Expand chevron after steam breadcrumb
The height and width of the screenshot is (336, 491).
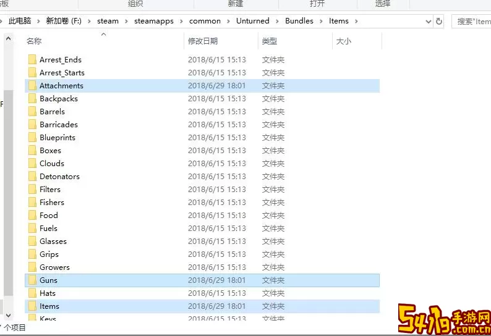coord(126,21)
